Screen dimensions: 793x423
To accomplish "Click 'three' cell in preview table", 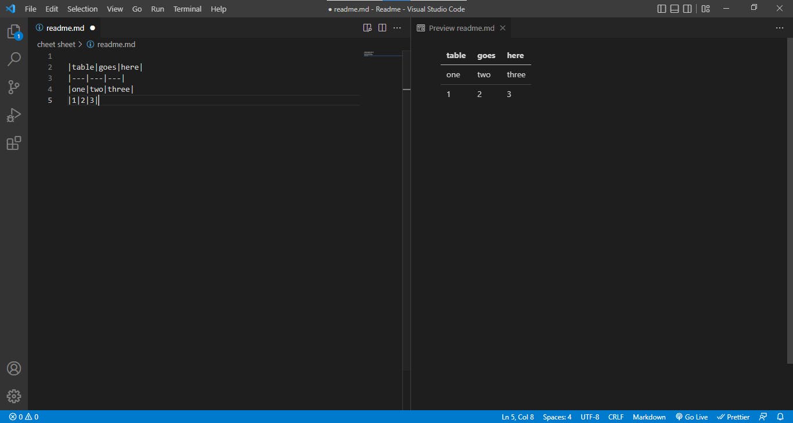I will pyautogui.click(x=516, y=75).
